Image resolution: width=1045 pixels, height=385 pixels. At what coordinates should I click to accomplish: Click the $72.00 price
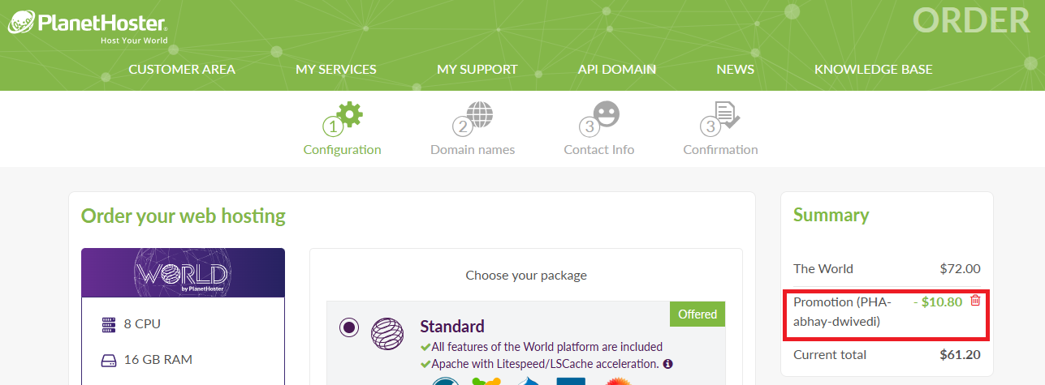960,268
